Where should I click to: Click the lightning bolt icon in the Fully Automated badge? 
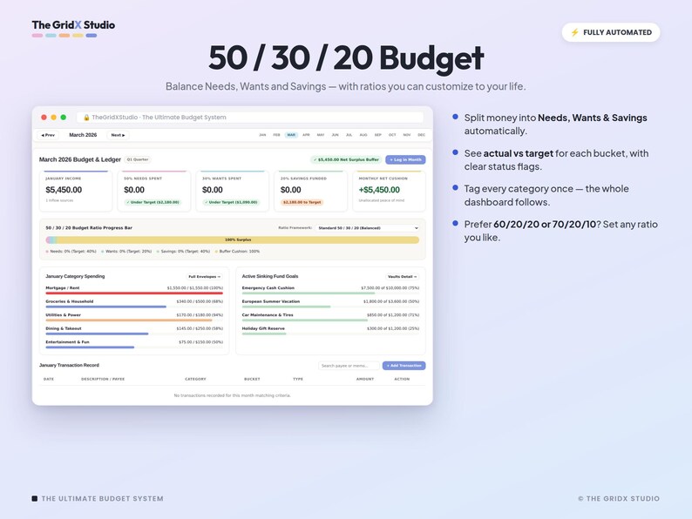(x=574, y=32)
